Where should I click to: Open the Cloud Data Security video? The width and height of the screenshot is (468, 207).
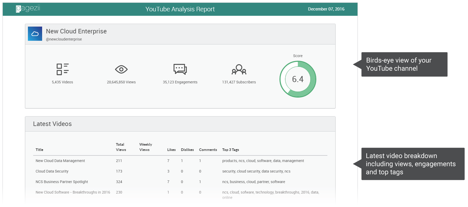[x=52, y=171]
